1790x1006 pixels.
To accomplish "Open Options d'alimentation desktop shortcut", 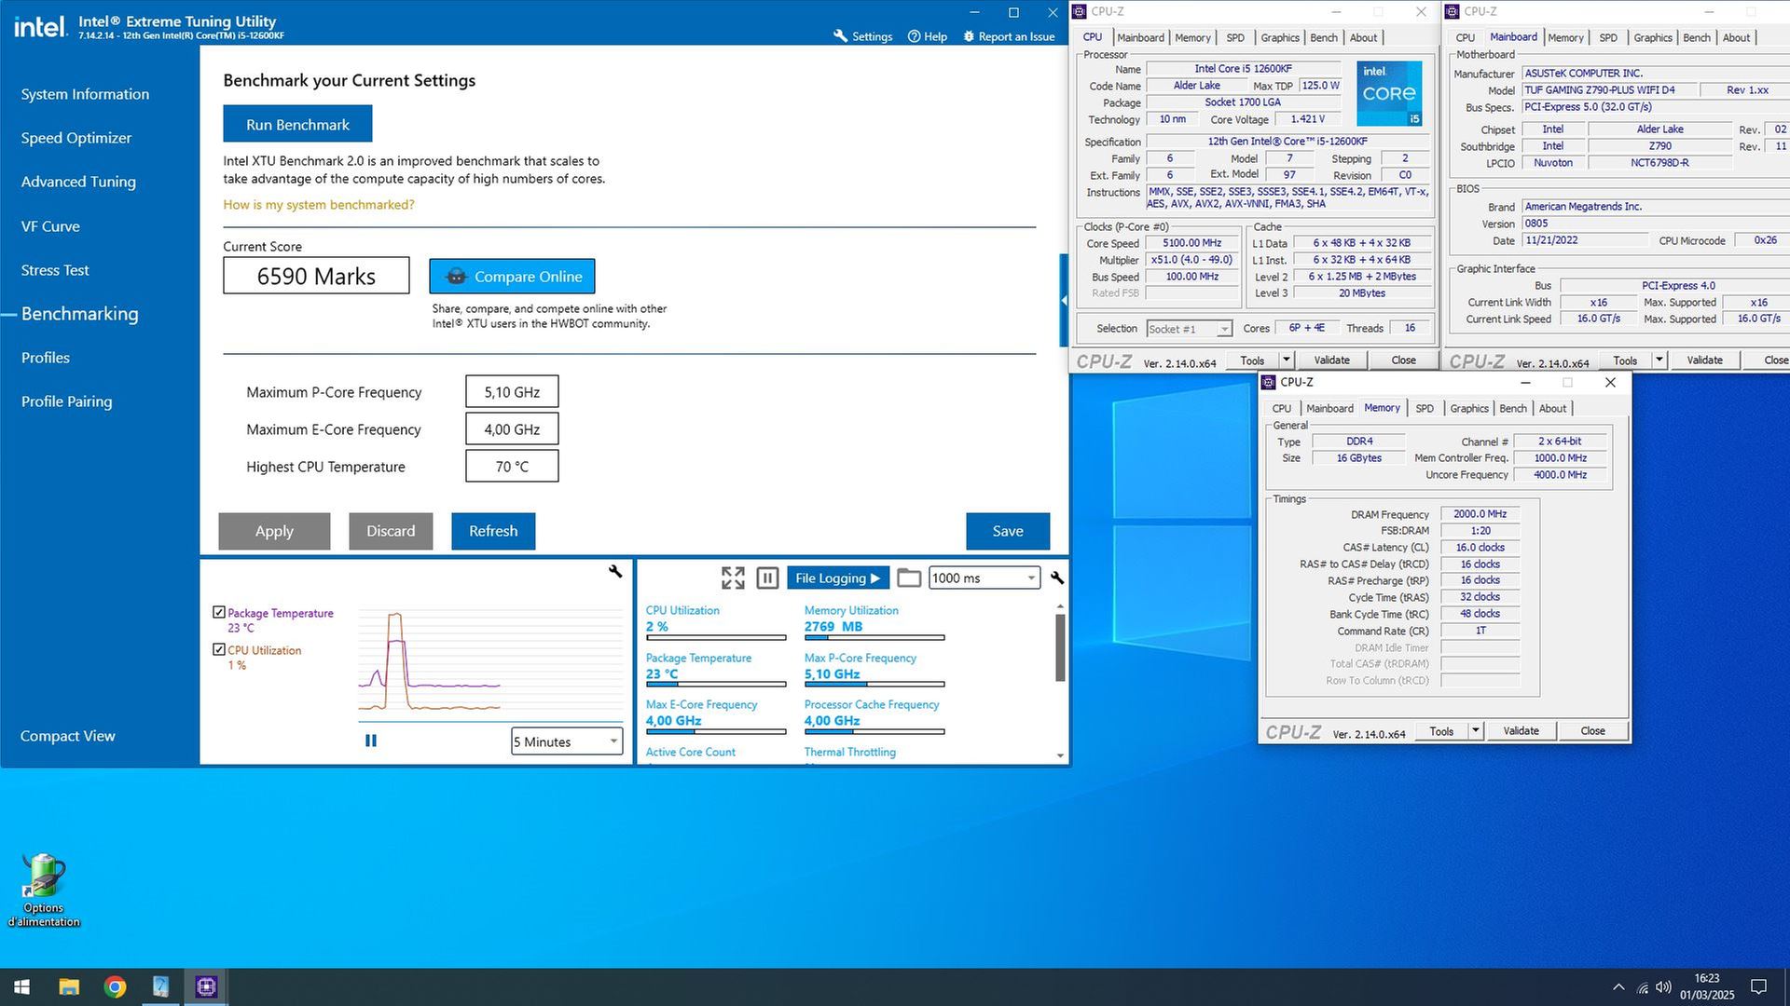I will (x=44, y=890).
